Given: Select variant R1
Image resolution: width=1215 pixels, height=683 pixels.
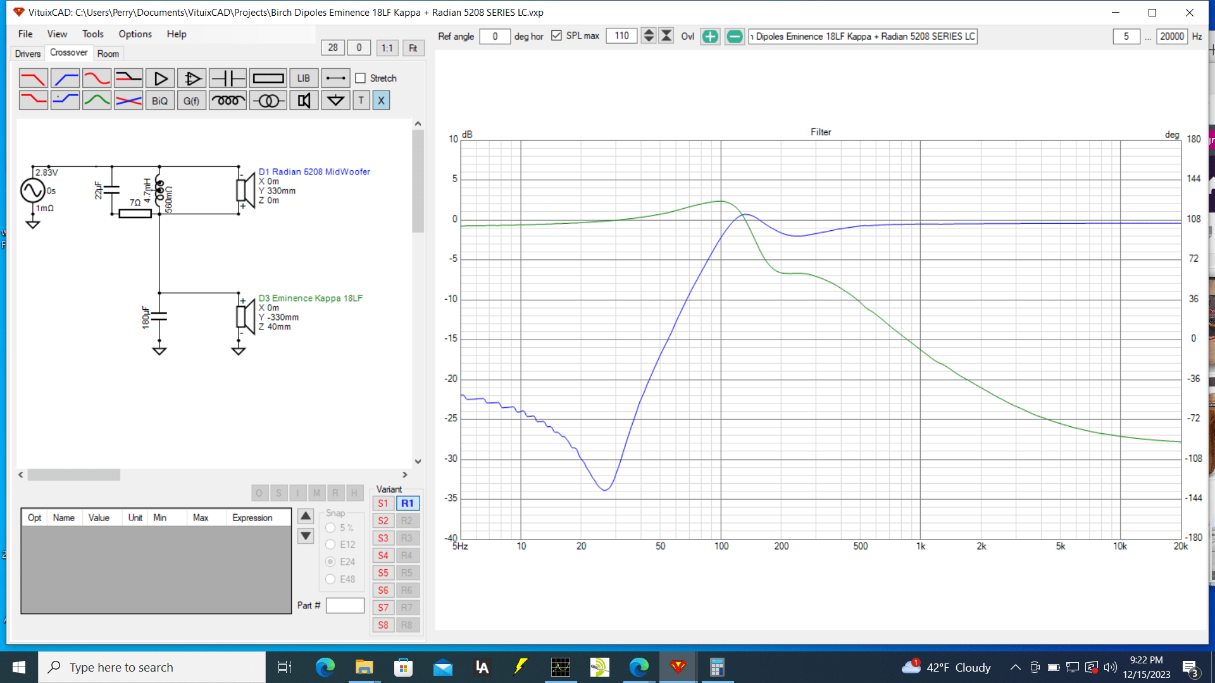Looking at the screenshot, I should (408, 503).
